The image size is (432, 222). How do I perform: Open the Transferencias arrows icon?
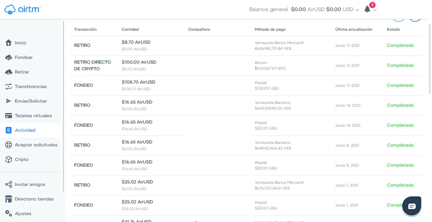pos(9,86)
